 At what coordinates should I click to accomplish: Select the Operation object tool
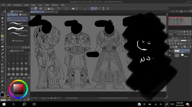point(2,22)
